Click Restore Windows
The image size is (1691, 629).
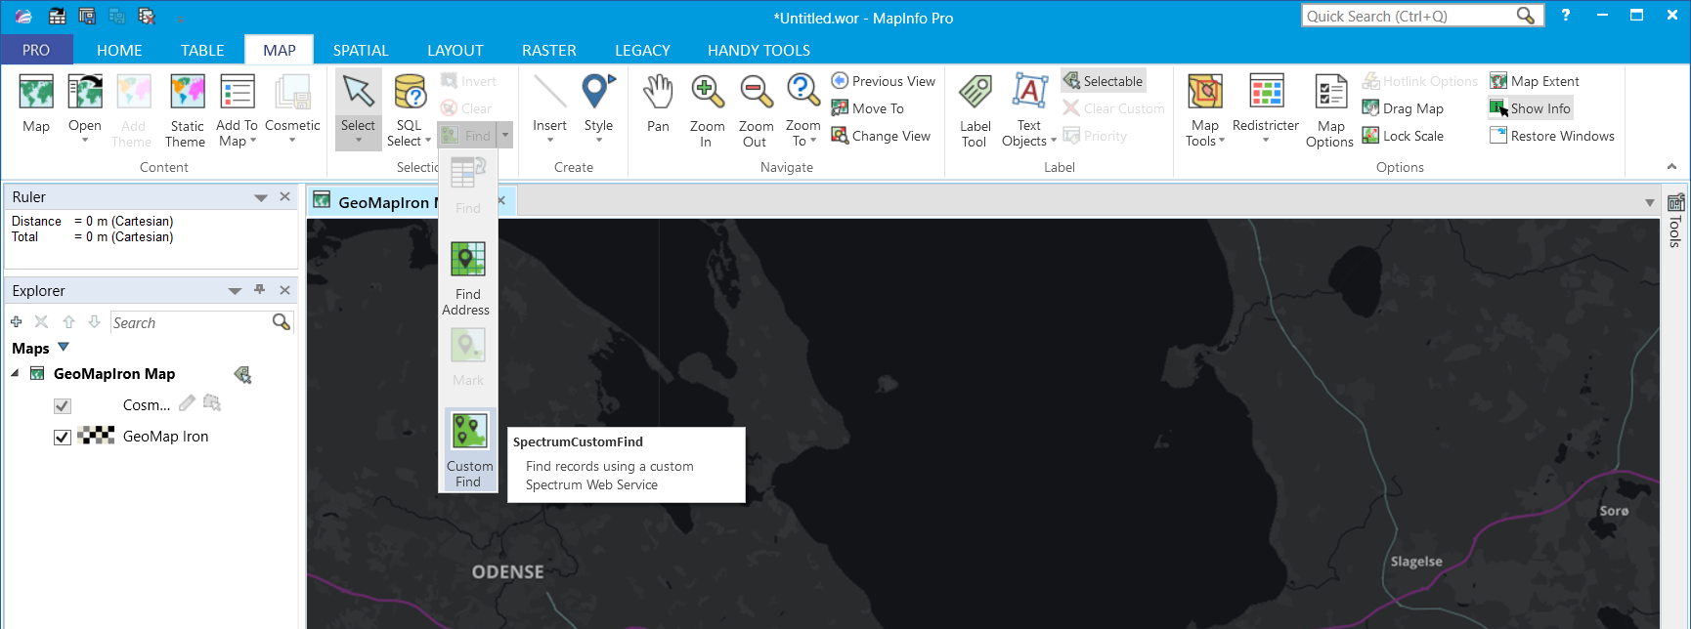[1552, 136]
